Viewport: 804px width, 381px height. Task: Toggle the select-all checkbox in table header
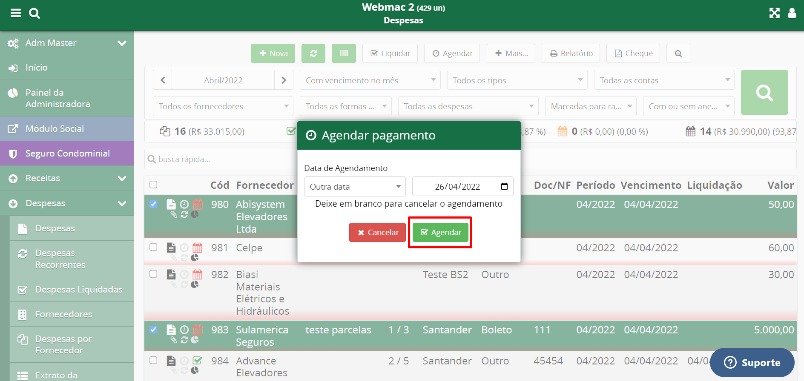coord(153,185)
